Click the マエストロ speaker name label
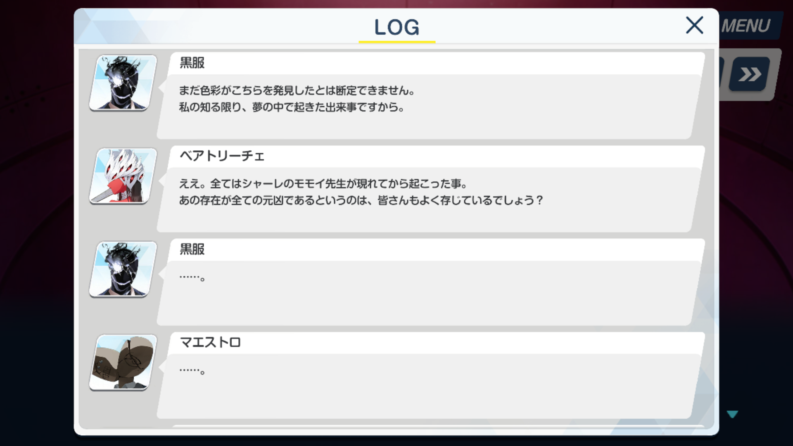Image resolution: width=793 pixels, height=446 pixels. click(210, 342)
